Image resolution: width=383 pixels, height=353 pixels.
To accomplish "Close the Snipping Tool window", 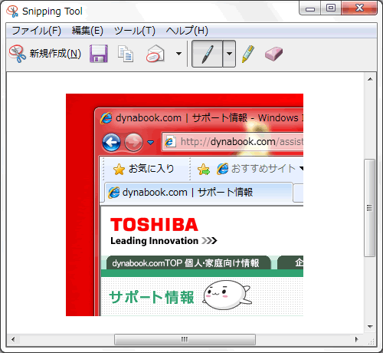I will (359, 8).
